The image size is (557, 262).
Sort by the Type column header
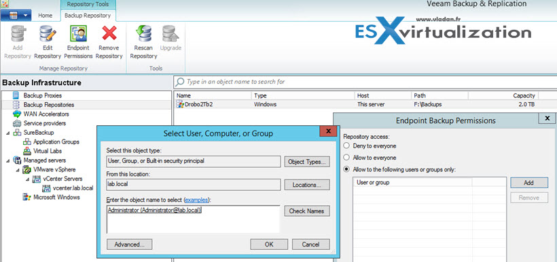click(x=303, y=95)
